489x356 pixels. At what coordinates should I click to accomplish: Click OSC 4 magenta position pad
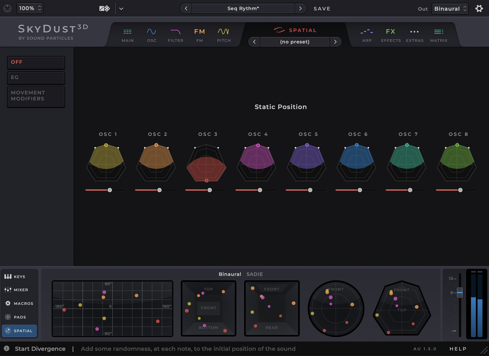256,163
